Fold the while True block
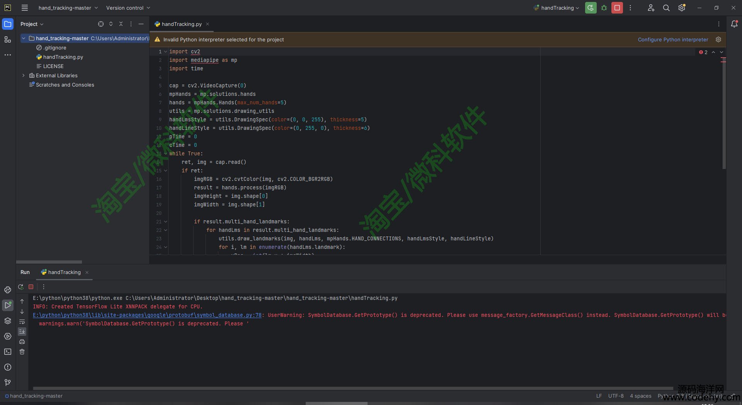Screen dimensions: 742x405 166,153
